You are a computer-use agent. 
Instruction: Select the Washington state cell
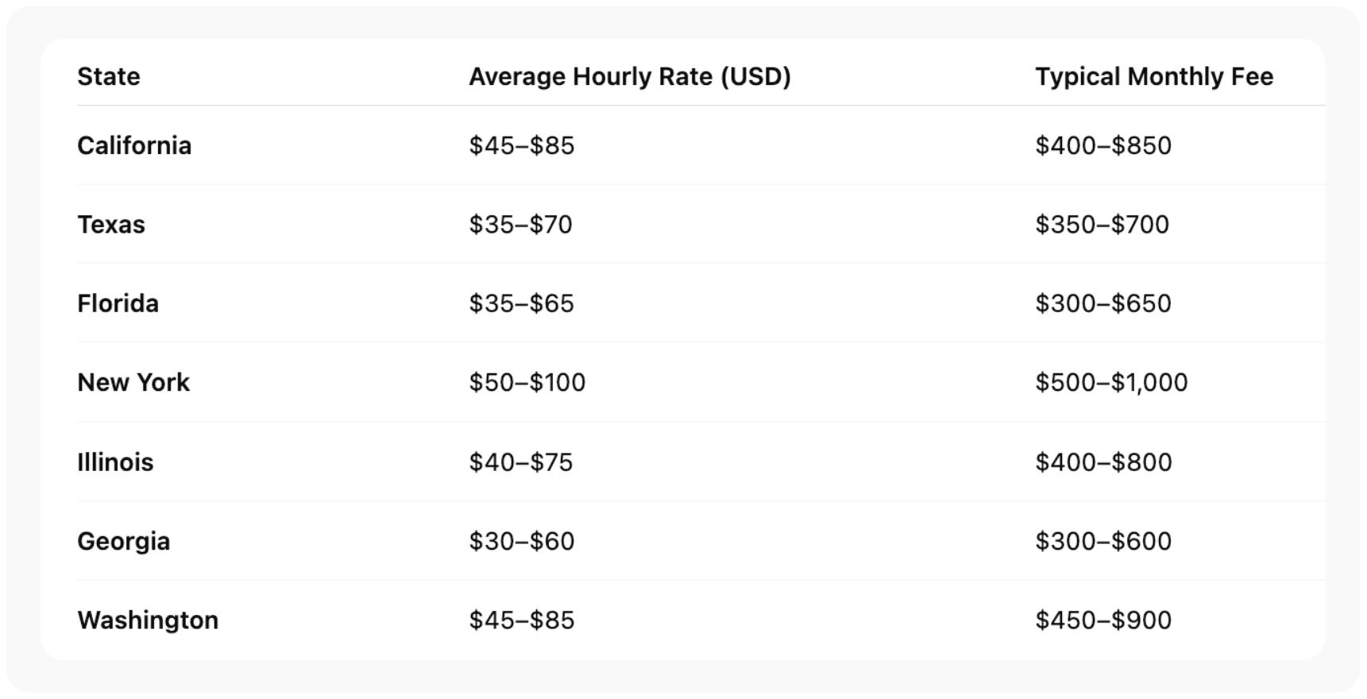tap(148, 620)
